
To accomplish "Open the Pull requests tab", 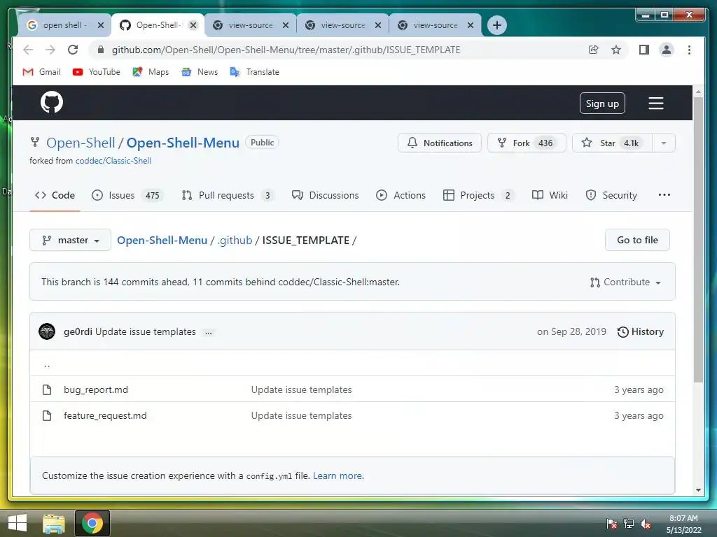I will click(228, 196).
